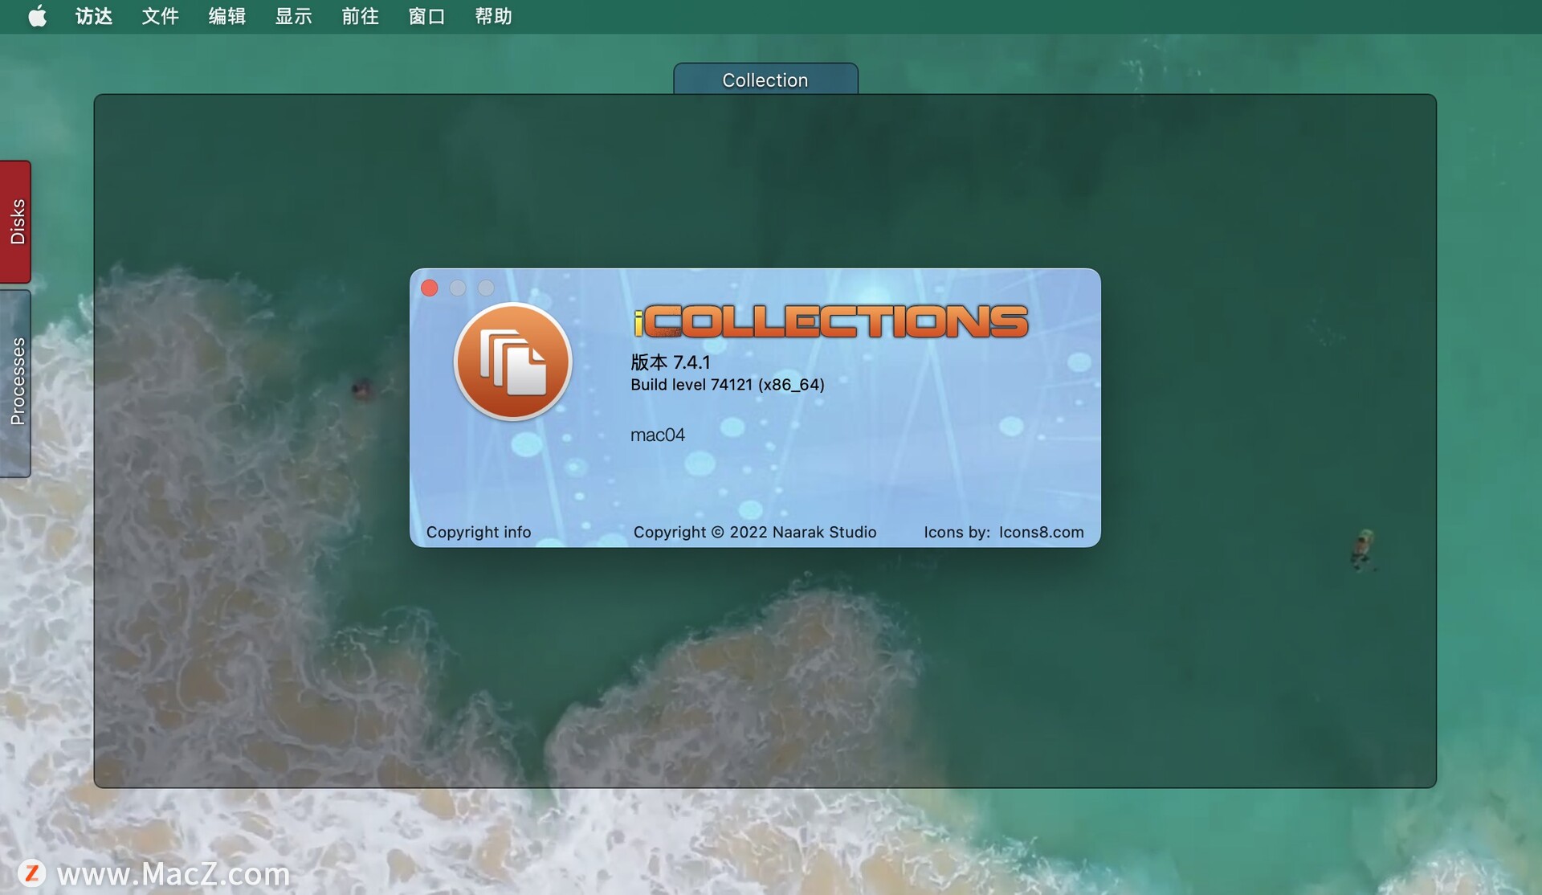1542x895 pixels.
Task: Open the 显示 menu
Action: tap(294, 16)
